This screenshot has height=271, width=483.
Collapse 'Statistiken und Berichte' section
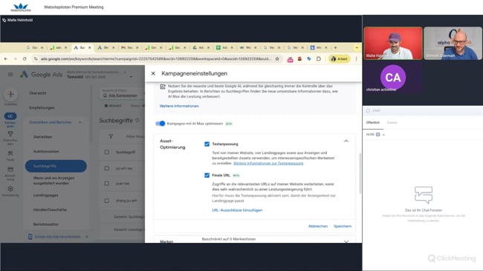pyautogui.click(x=80, y=122)
